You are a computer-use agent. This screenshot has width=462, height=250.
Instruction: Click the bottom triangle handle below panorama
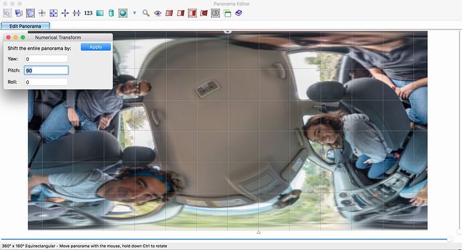pyautogui.click(x=258, y=233)
